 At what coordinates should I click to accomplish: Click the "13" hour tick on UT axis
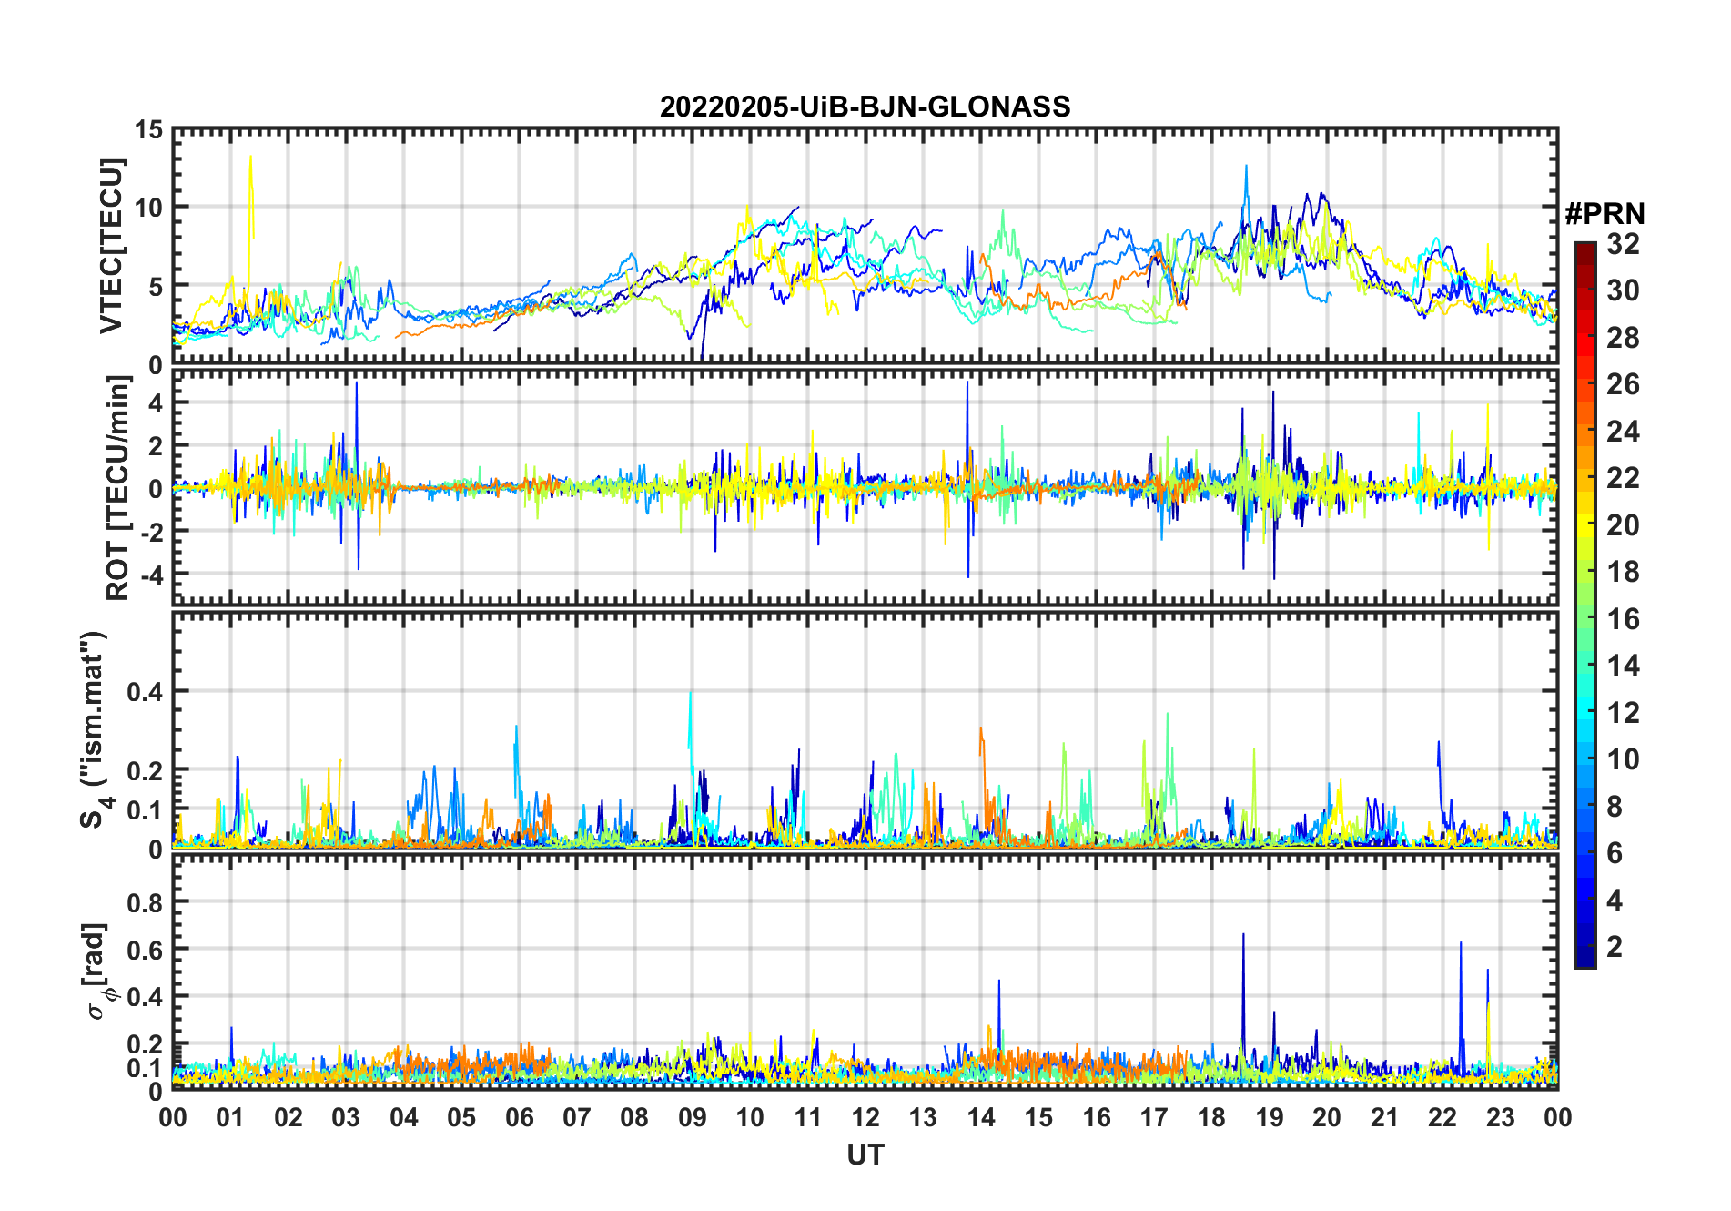click(923, 1117)
